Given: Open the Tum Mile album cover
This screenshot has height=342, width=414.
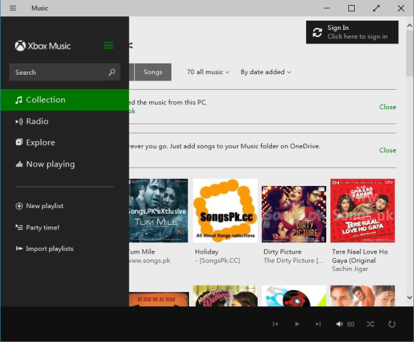Looking at the screenshot, I should click(158, 210).
